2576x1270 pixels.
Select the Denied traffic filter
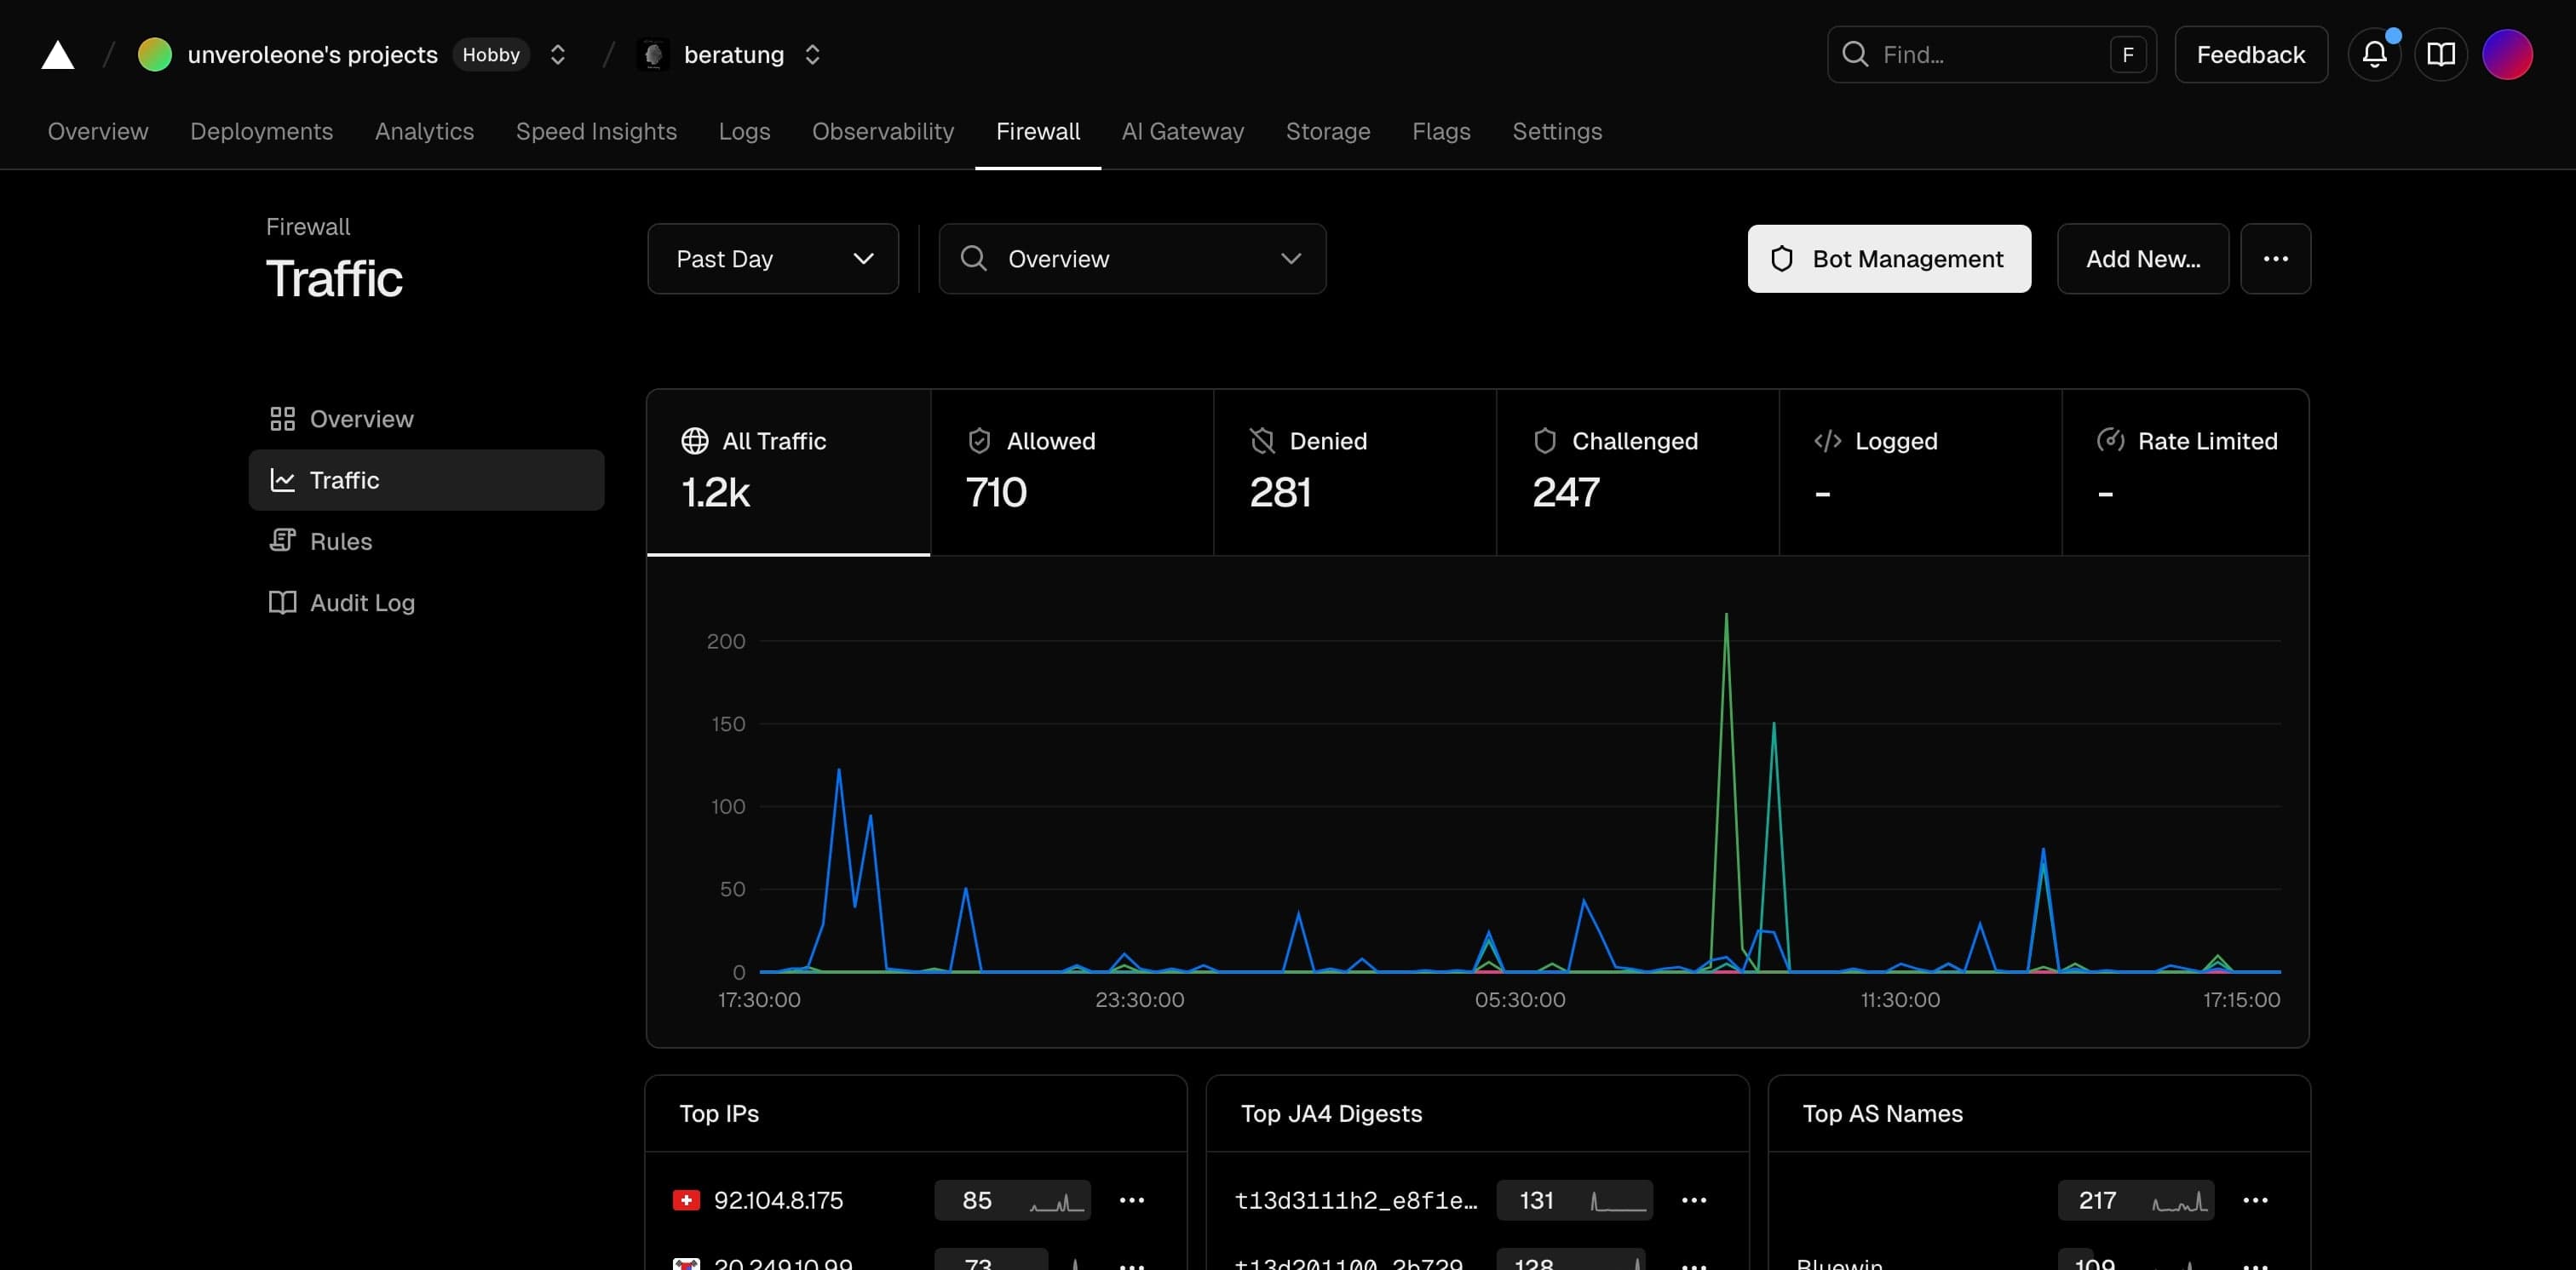pyautogui.click(x=1354, y=472)
